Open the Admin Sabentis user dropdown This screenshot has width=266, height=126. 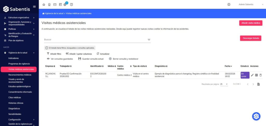point(251,5)
